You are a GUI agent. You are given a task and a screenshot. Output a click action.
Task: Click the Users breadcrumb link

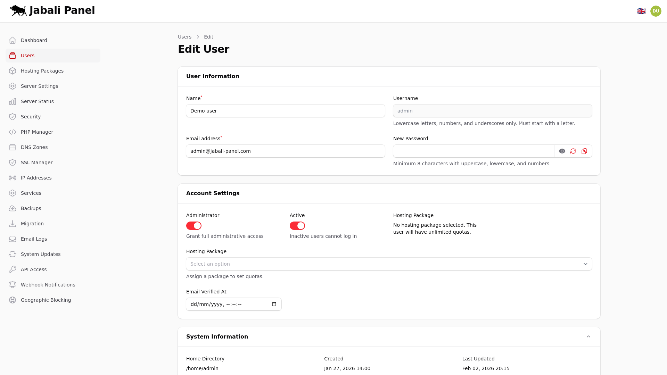point(184,37)
